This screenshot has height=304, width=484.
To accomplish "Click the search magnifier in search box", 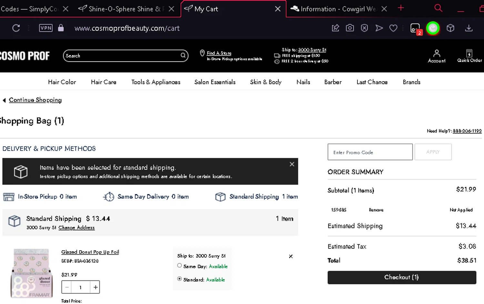I will click(183, 55).
